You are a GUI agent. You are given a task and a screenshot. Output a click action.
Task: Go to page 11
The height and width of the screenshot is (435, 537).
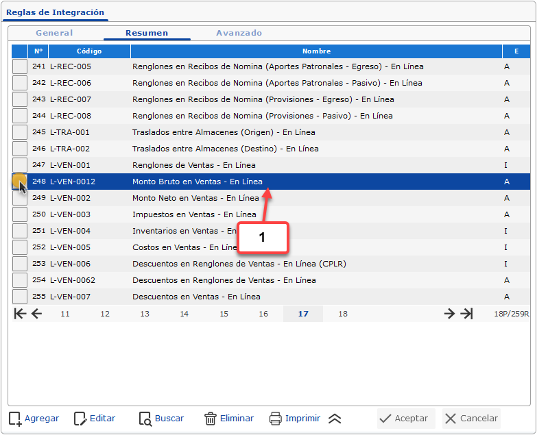click(65, 314)
